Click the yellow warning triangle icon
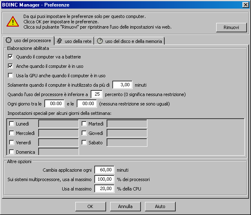The height and width of the screenshot is (215, 251). 13,22
